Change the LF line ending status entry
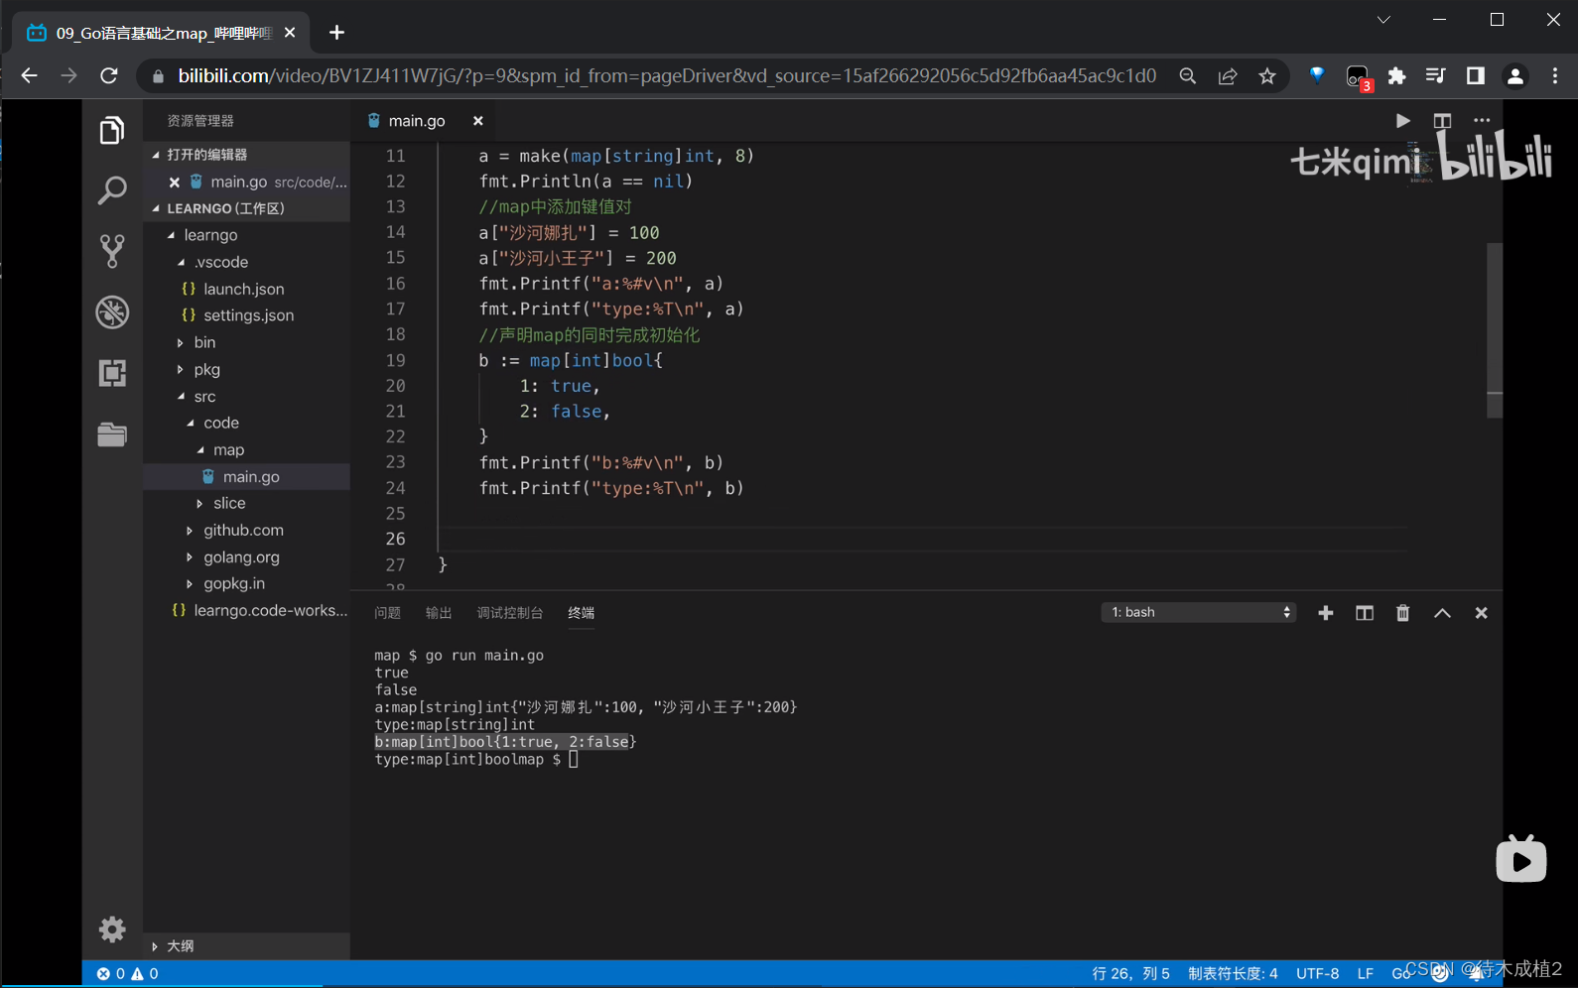The width and height of the screenshot is (1578, 988). tap(1366, 974)
